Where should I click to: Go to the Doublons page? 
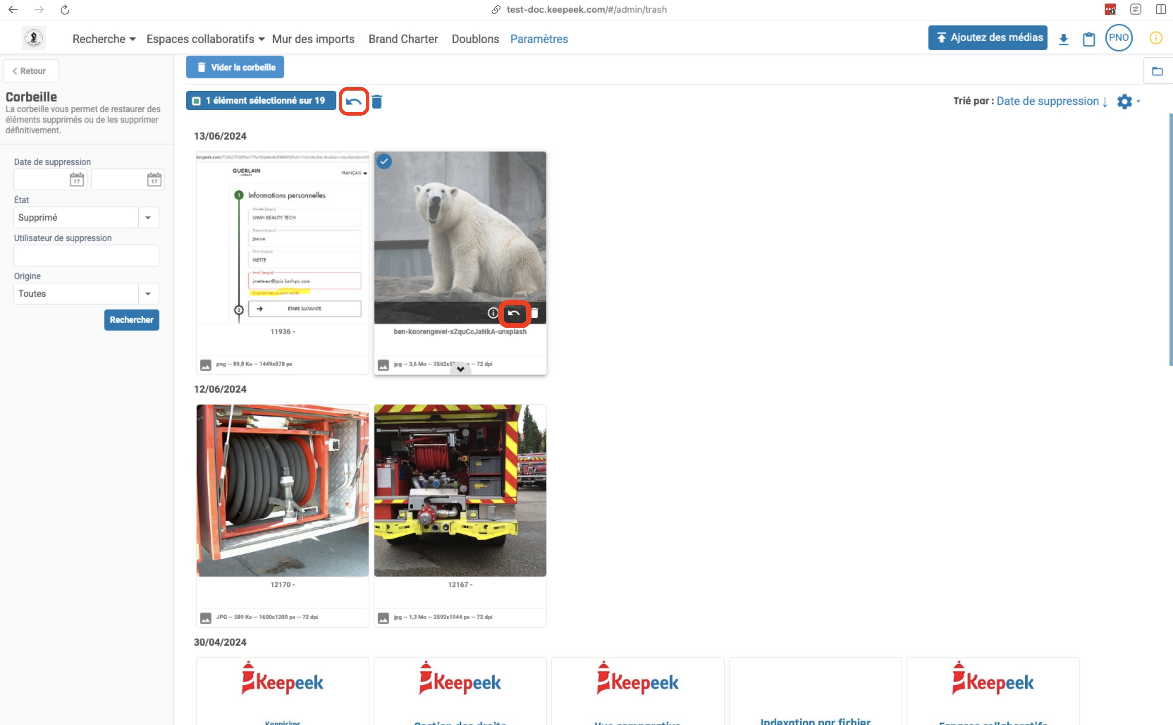tap(475, 39)
